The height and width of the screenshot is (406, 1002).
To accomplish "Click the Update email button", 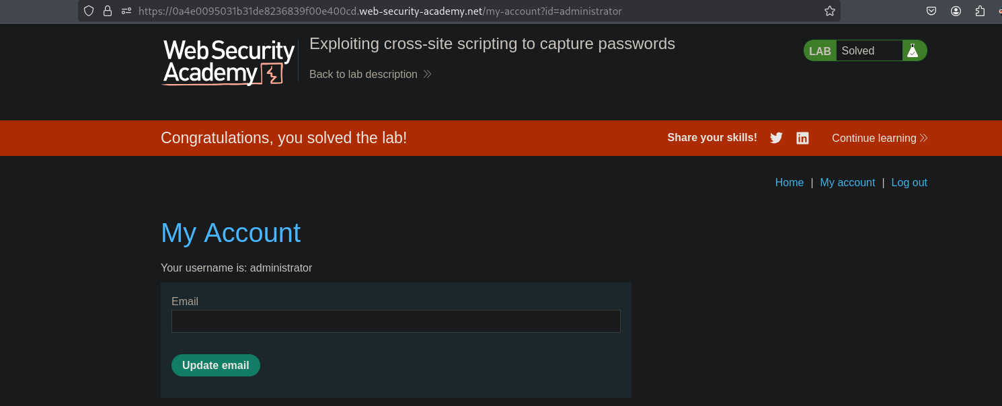I will (x=215, y=365).
